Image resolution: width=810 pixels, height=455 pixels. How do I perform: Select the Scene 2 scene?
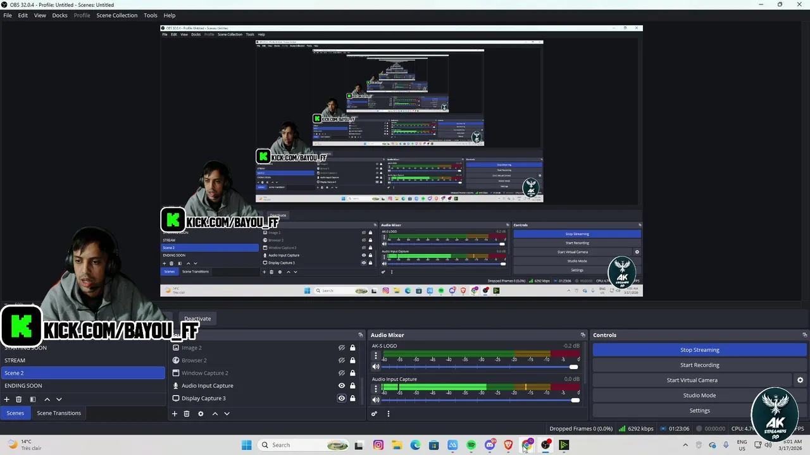point(83,373)
